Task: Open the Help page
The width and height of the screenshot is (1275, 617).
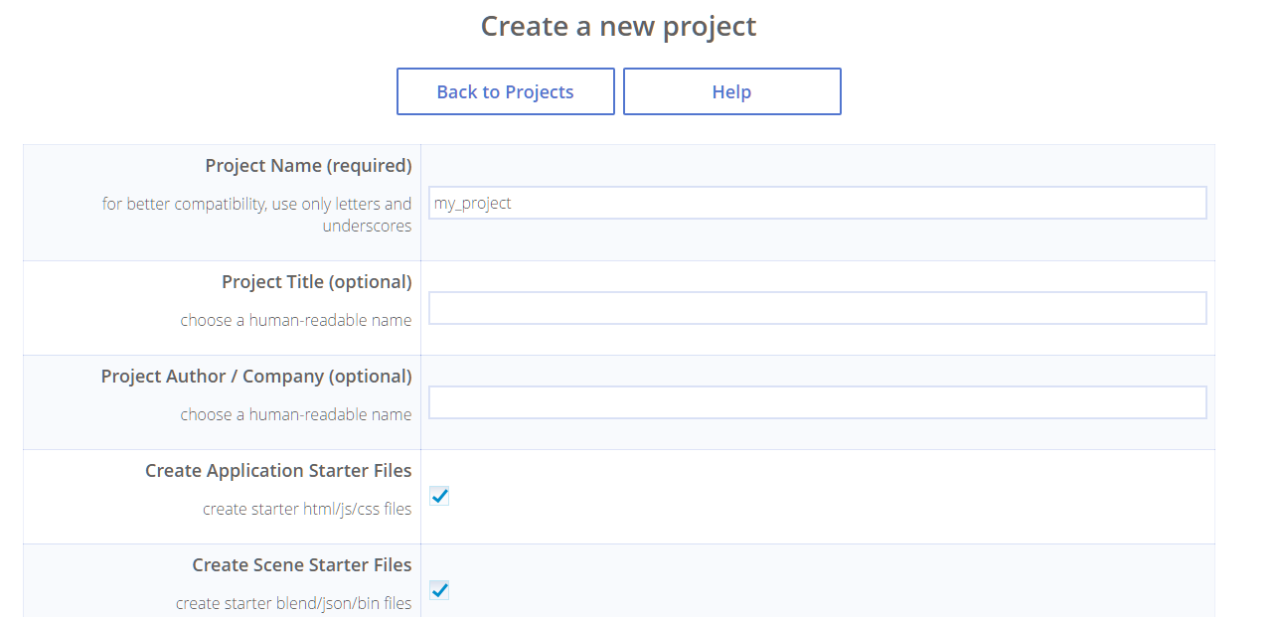Action: 731,91
